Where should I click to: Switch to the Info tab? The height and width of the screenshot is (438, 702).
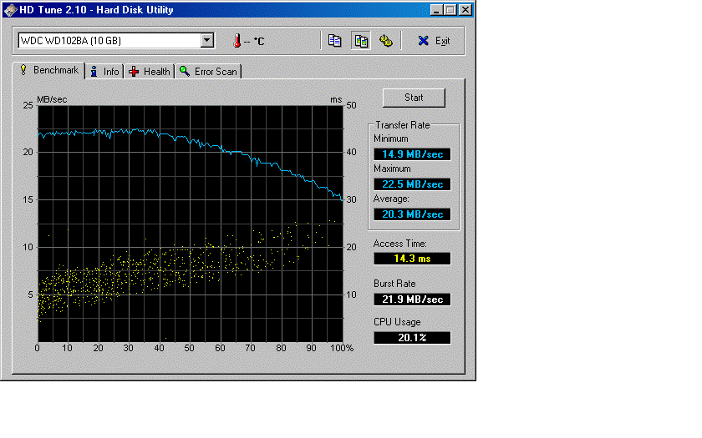pos(104,72)
